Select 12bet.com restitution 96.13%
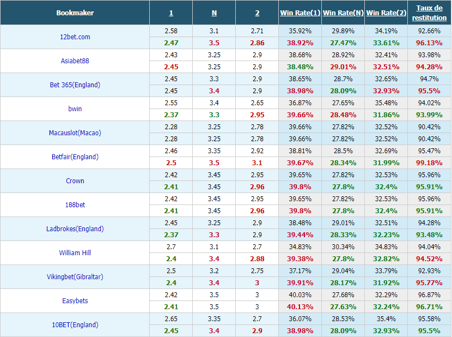452x337 pixels. tap(429, 43)
